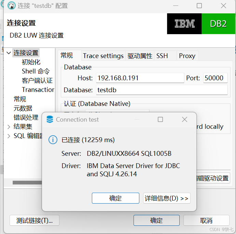Click the DBeaver icon in config title bar
Viewport: 236px width, 234px height.
tap(11, 5)
